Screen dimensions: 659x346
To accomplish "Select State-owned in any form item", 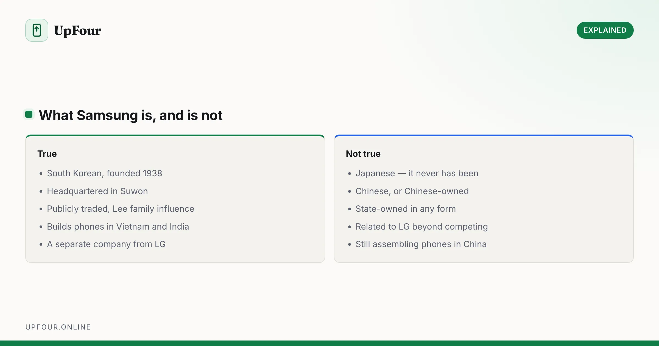I will (x=406, y=209).
